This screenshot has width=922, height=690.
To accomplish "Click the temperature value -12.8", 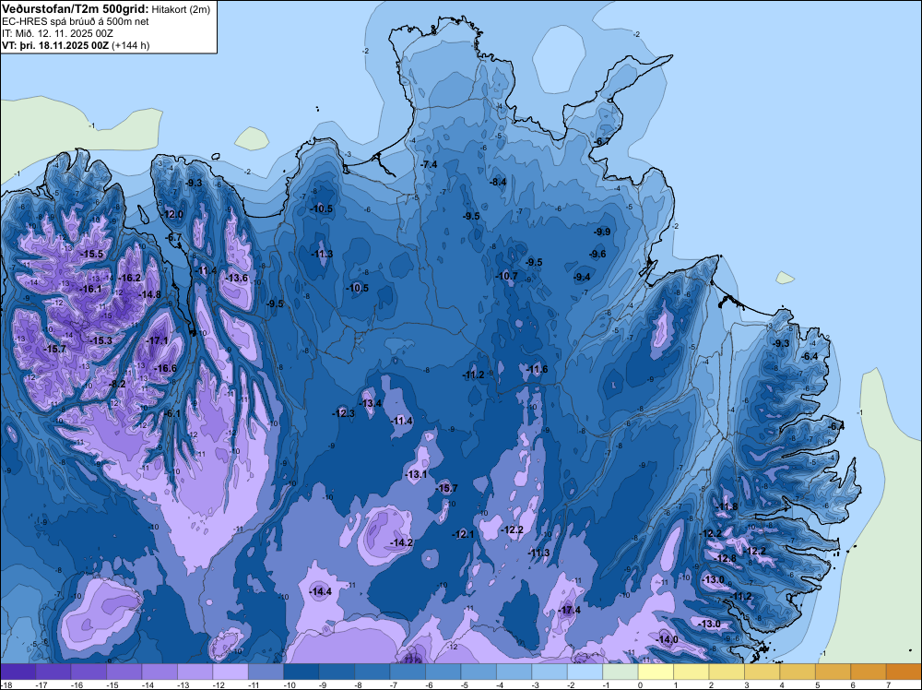I will point(726,558).
